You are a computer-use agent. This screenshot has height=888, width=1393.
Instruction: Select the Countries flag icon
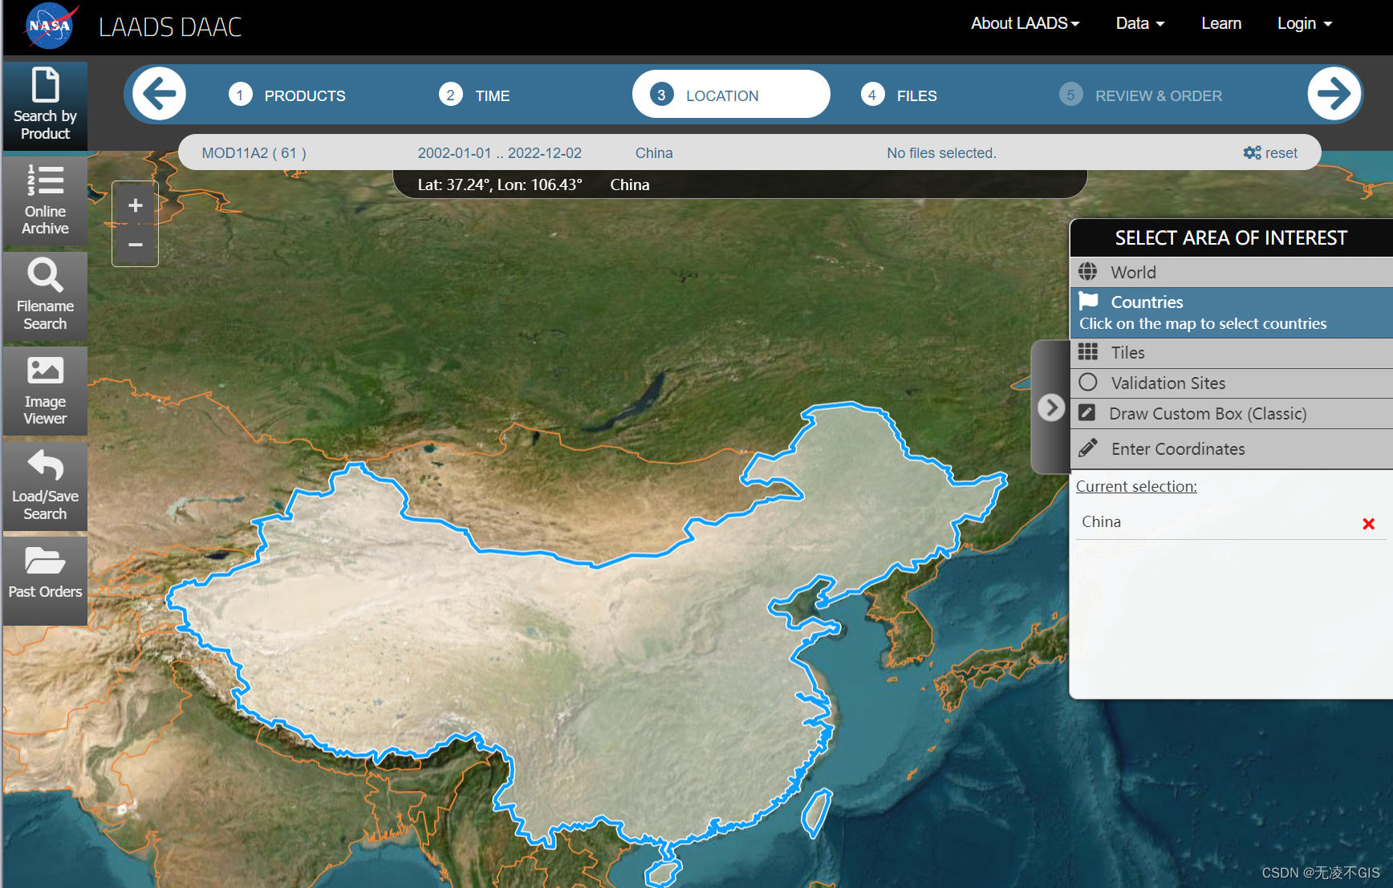(1088, 301)
